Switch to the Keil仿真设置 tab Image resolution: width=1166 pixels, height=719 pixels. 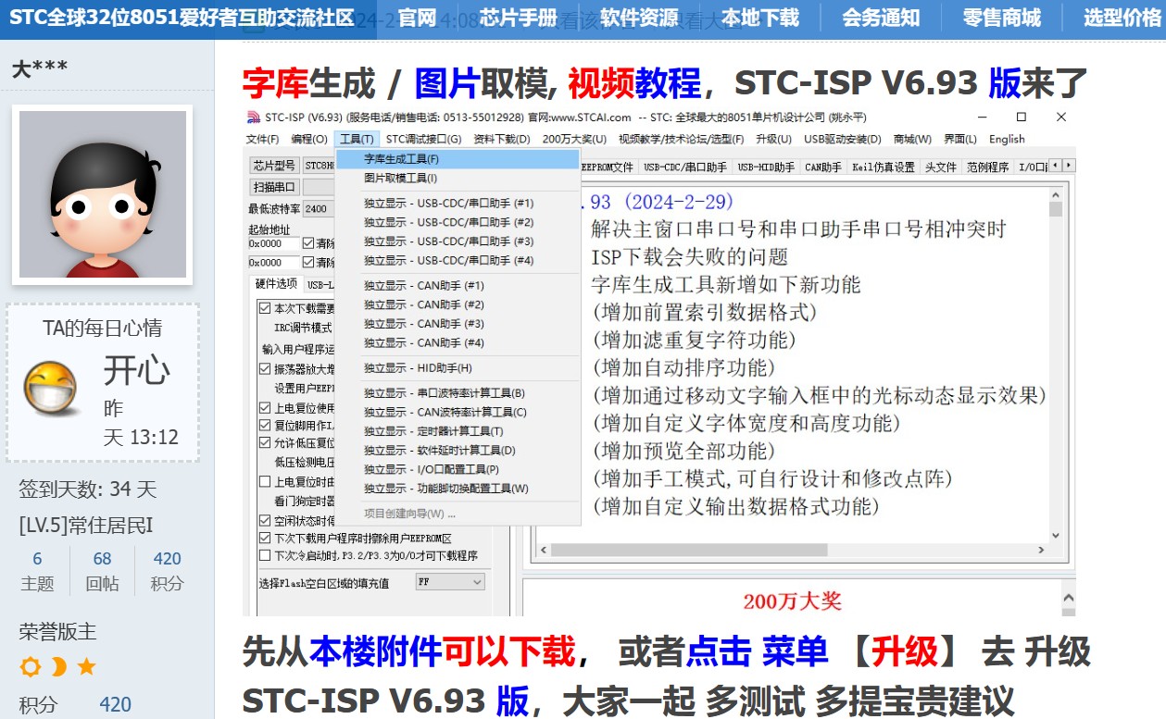(884, 167)
